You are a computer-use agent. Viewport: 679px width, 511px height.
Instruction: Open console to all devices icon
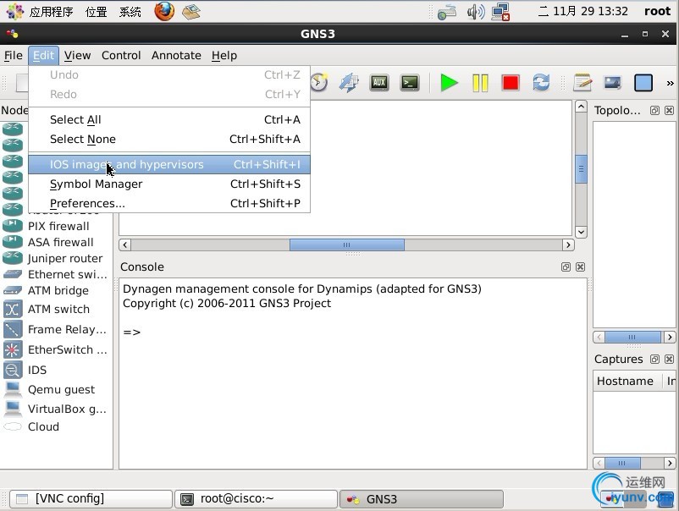click(410, 83)
